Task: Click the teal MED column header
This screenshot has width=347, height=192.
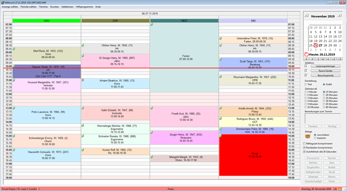Action: pos(184,21)
